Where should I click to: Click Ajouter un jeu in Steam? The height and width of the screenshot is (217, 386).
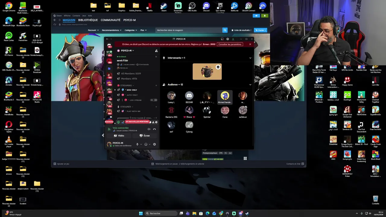(x=62, y=164)
